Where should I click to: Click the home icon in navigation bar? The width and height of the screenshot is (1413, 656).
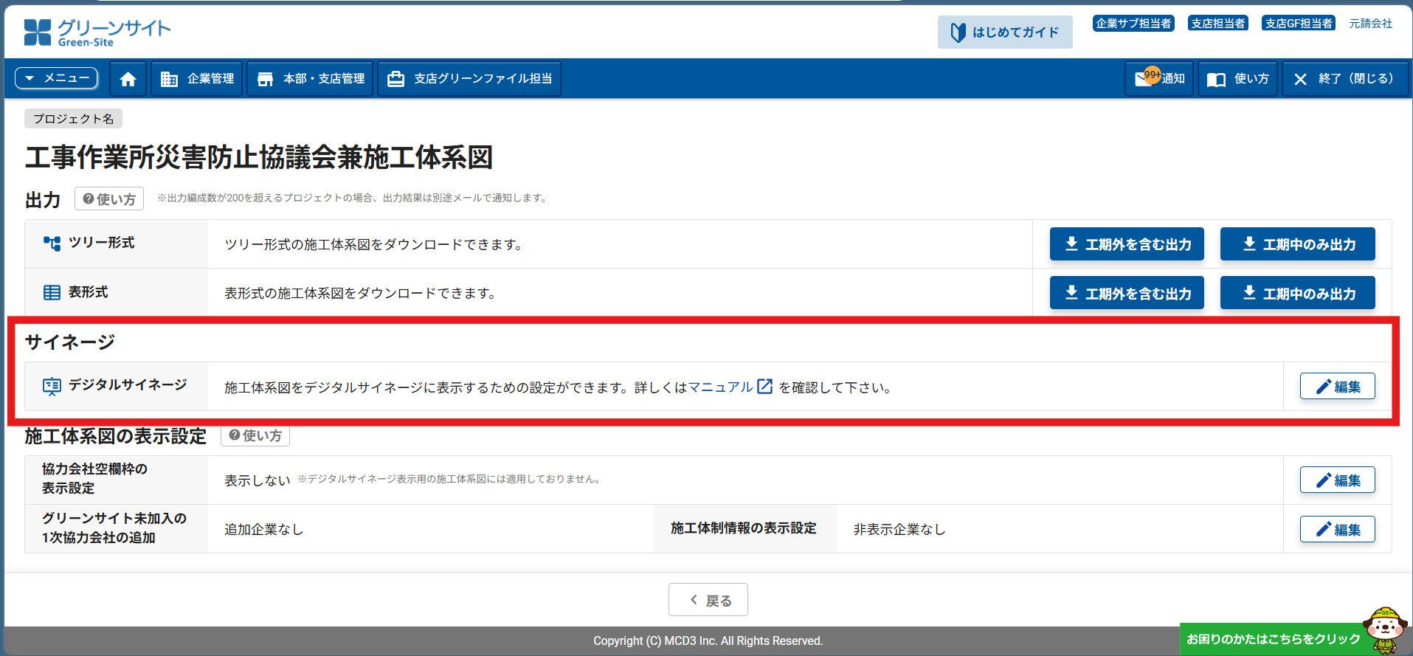[x=128, y=79]
